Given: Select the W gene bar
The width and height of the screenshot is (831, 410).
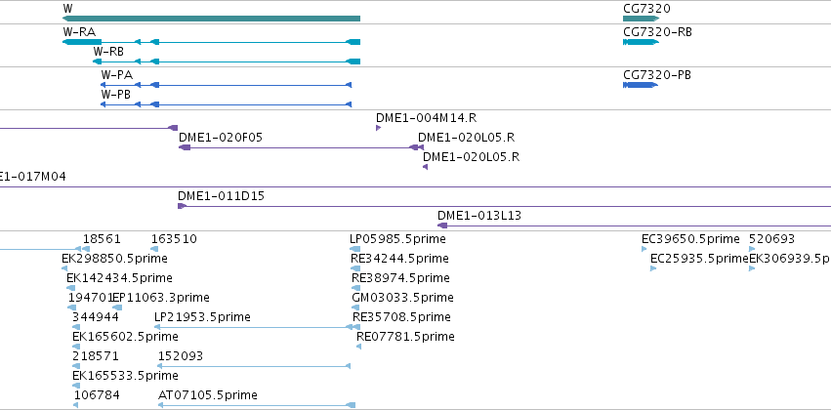Looking at the screenshot, I should (x=211, y=19).
